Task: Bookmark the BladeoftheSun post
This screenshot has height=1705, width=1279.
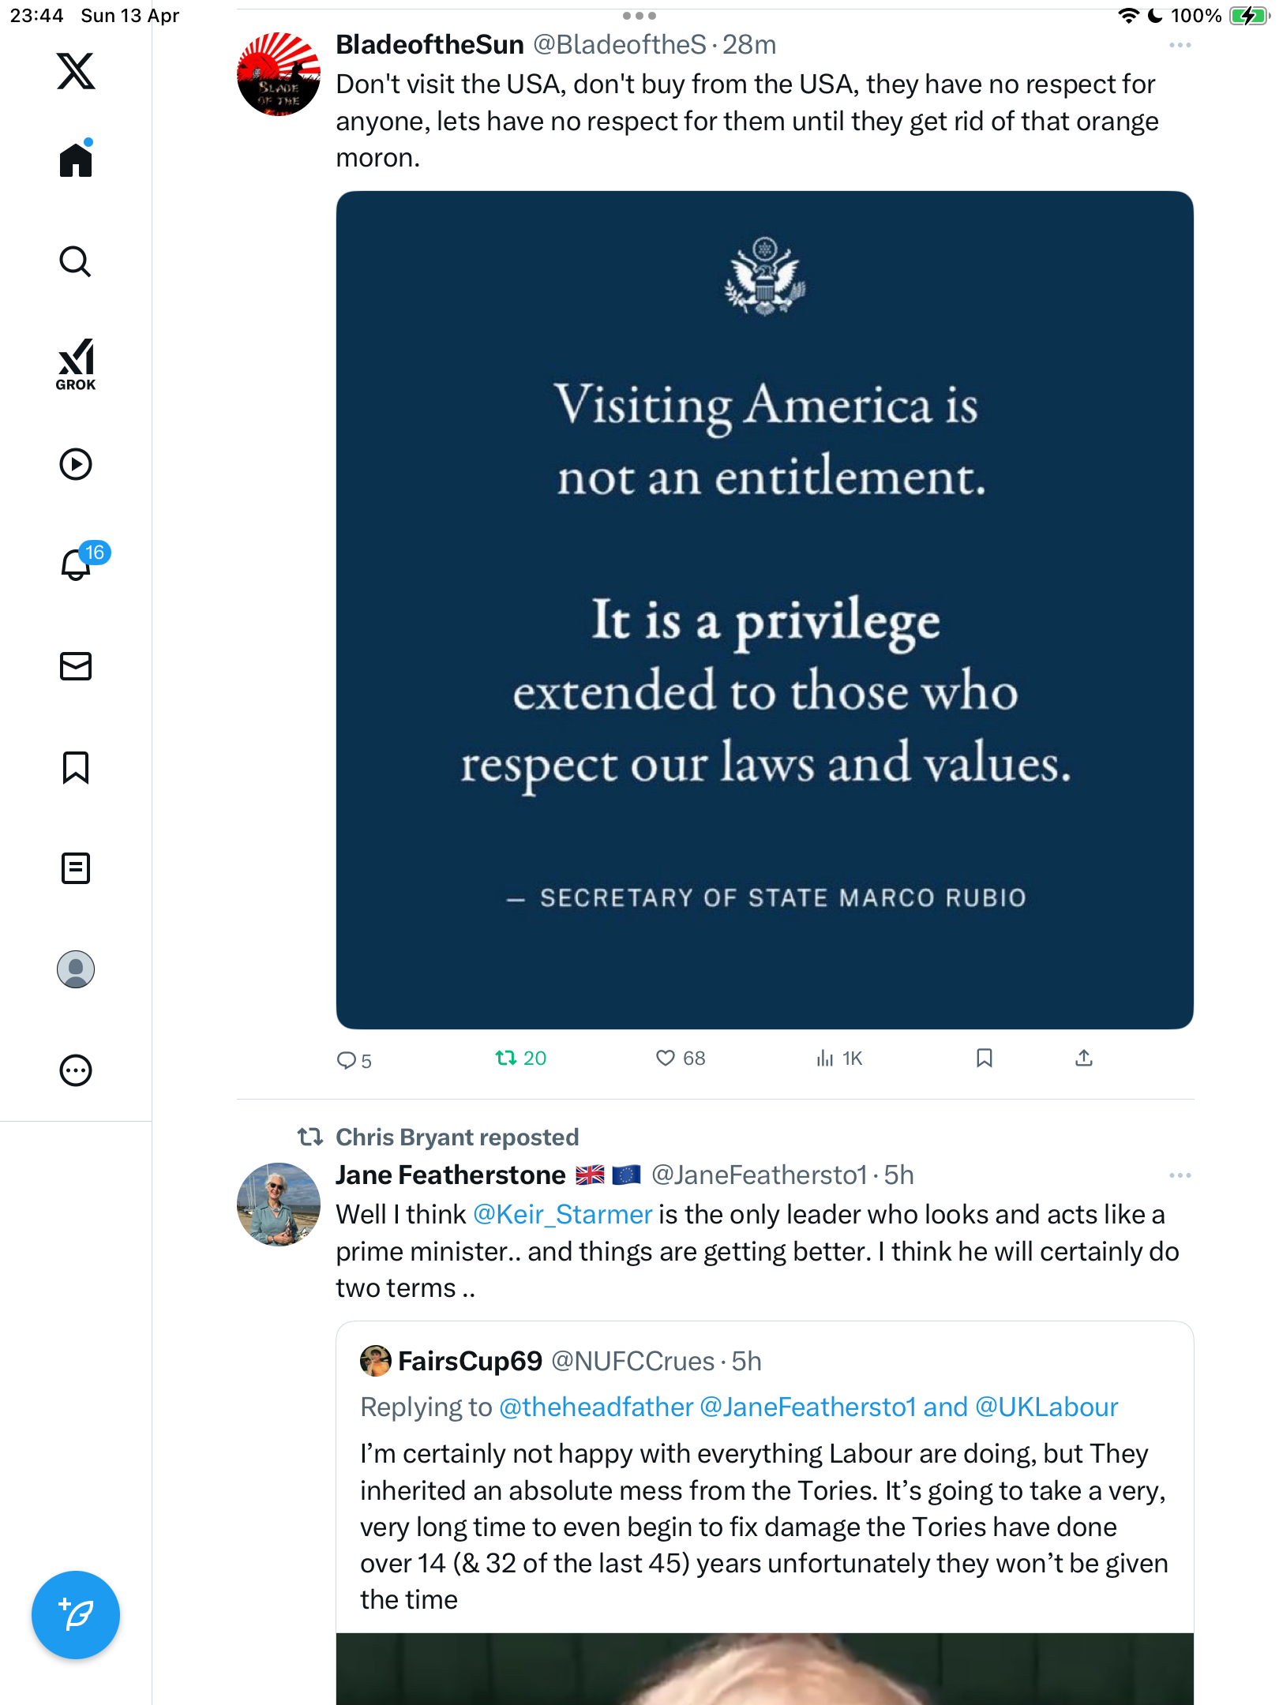Action: (984, 1058)
